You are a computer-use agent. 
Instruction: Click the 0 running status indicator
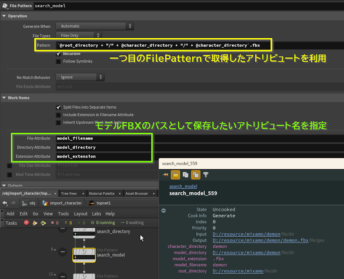click(x=103, y=223)
